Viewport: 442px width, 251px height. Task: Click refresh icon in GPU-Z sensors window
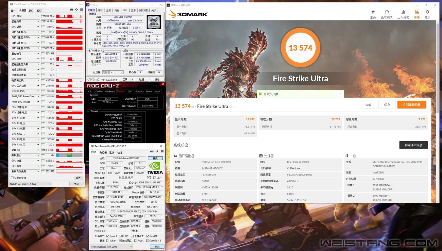click(76, 10)
